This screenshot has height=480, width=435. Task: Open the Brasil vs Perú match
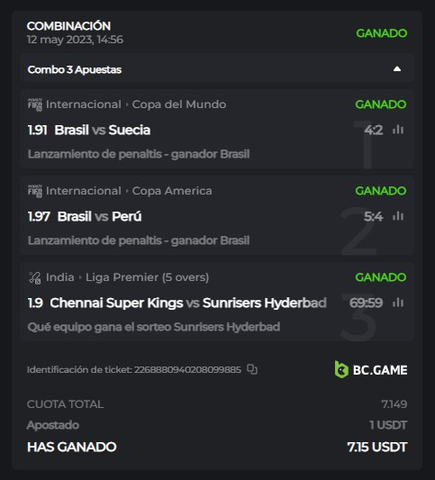(99, 216)
